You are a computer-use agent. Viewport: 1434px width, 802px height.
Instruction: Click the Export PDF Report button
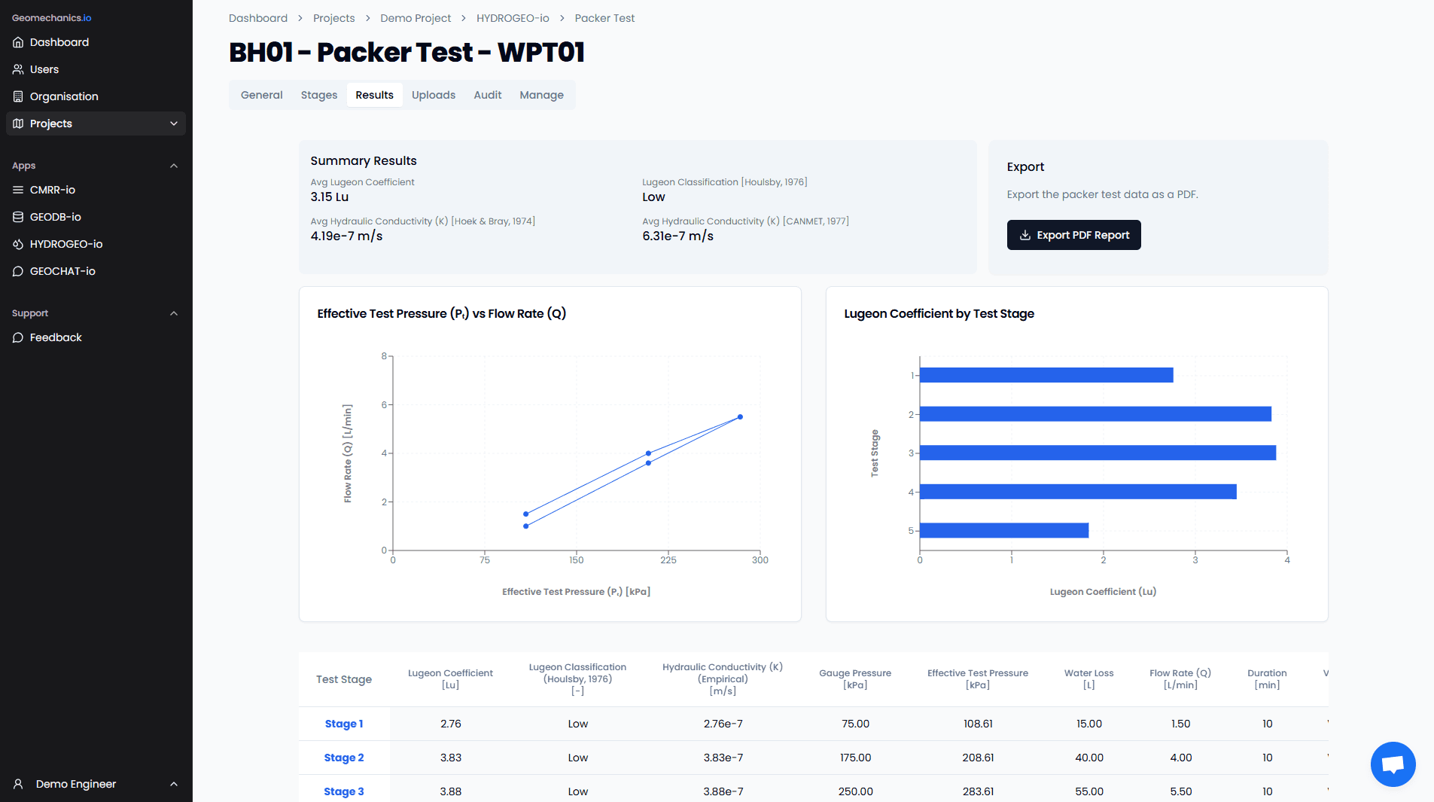[x=1073, y=235]
